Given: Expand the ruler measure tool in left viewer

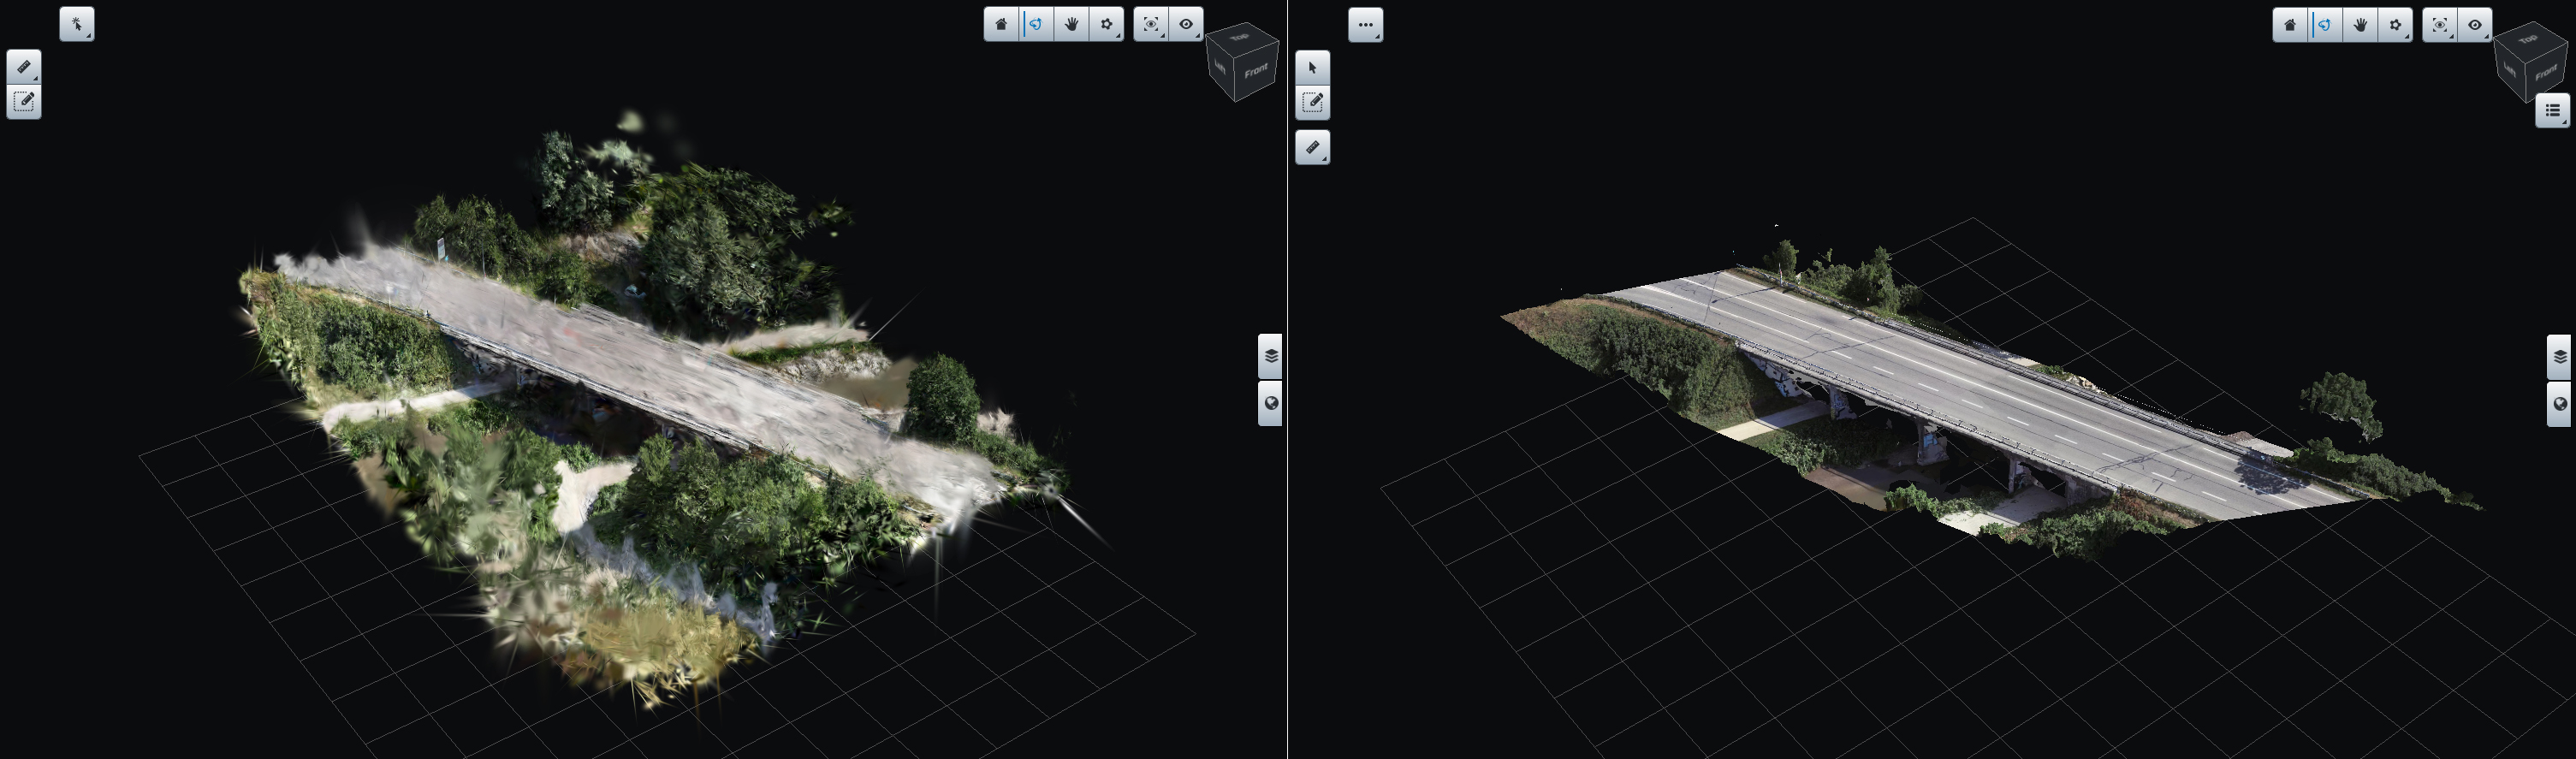Looking at the screenshot, I should (x=24, y=67).
